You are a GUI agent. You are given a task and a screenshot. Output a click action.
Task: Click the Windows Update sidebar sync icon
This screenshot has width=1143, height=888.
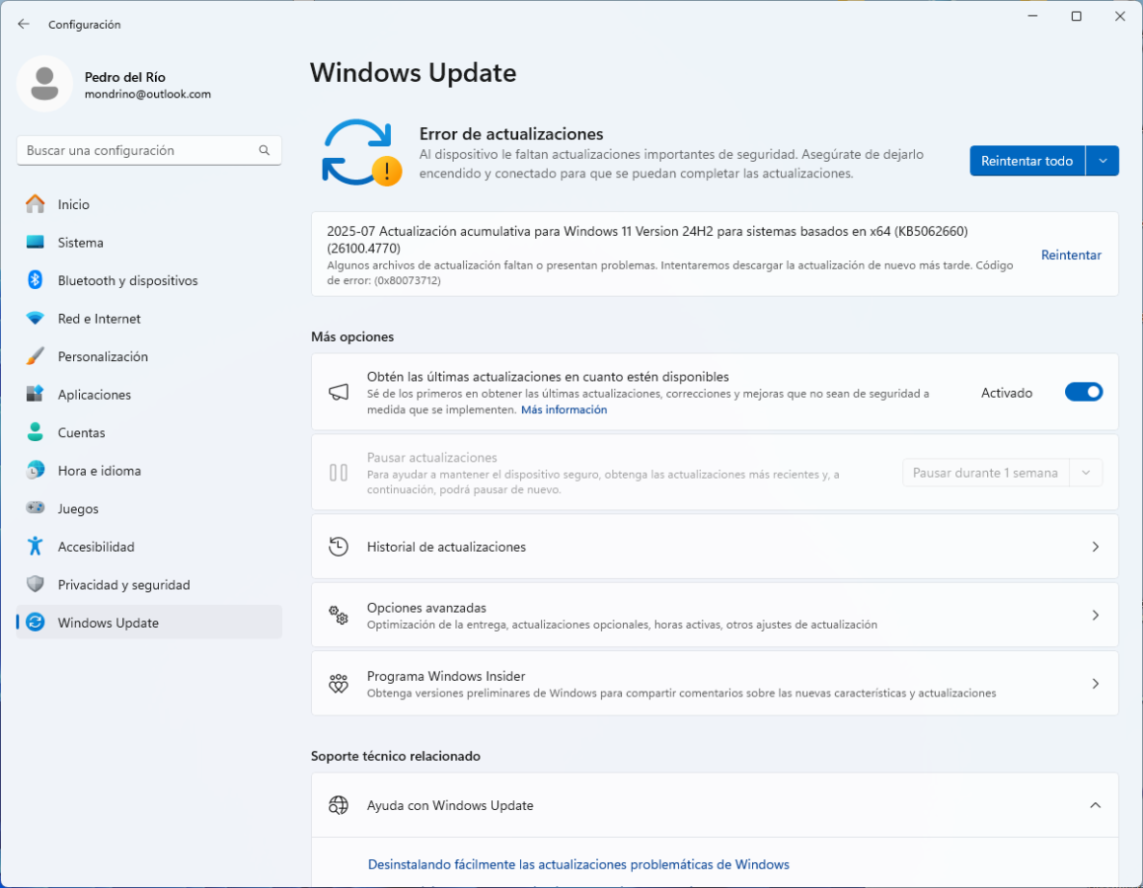coord(35,623)
